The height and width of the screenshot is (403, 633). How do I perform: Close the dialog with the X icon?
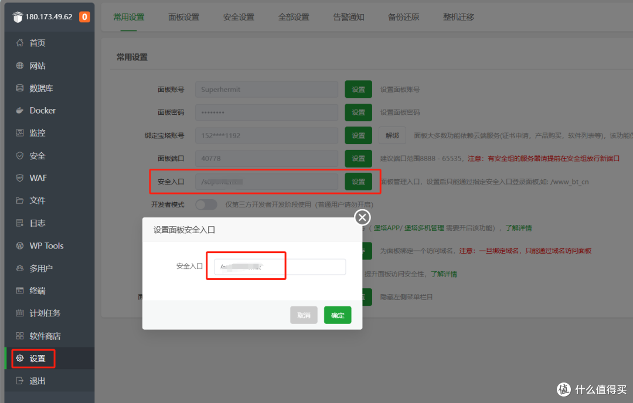[362, 217]
